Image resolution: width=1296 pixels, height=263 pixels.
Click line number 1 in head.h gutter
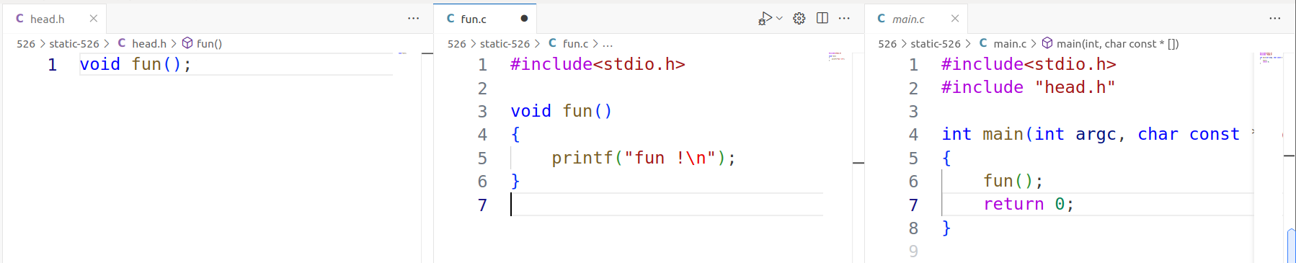pyautogui.click(x=52, y=64)
